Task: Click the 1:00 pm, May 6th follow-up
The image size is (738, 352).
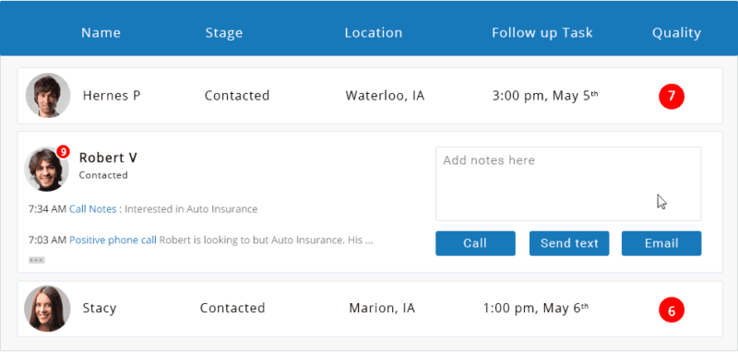Action: [x=536, y=309]
